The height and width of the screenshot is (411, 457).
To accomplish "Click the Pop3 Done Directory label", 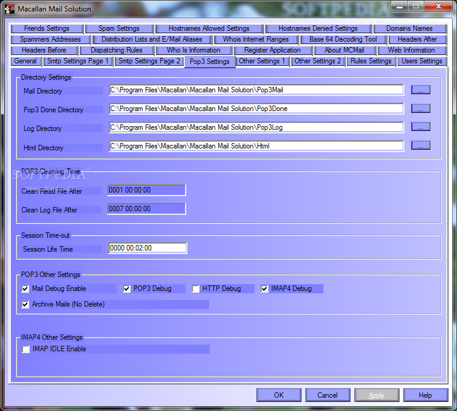I will [53, 110].
